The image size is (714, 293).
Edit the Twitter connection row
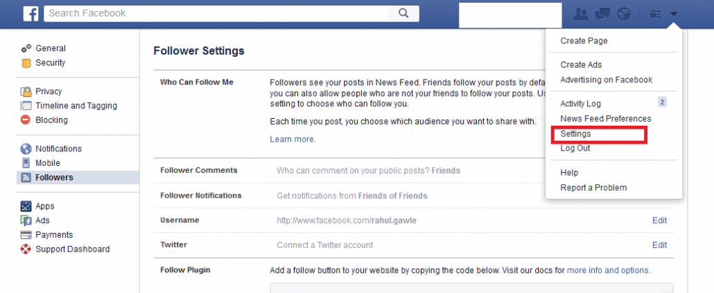click(659, 245)
